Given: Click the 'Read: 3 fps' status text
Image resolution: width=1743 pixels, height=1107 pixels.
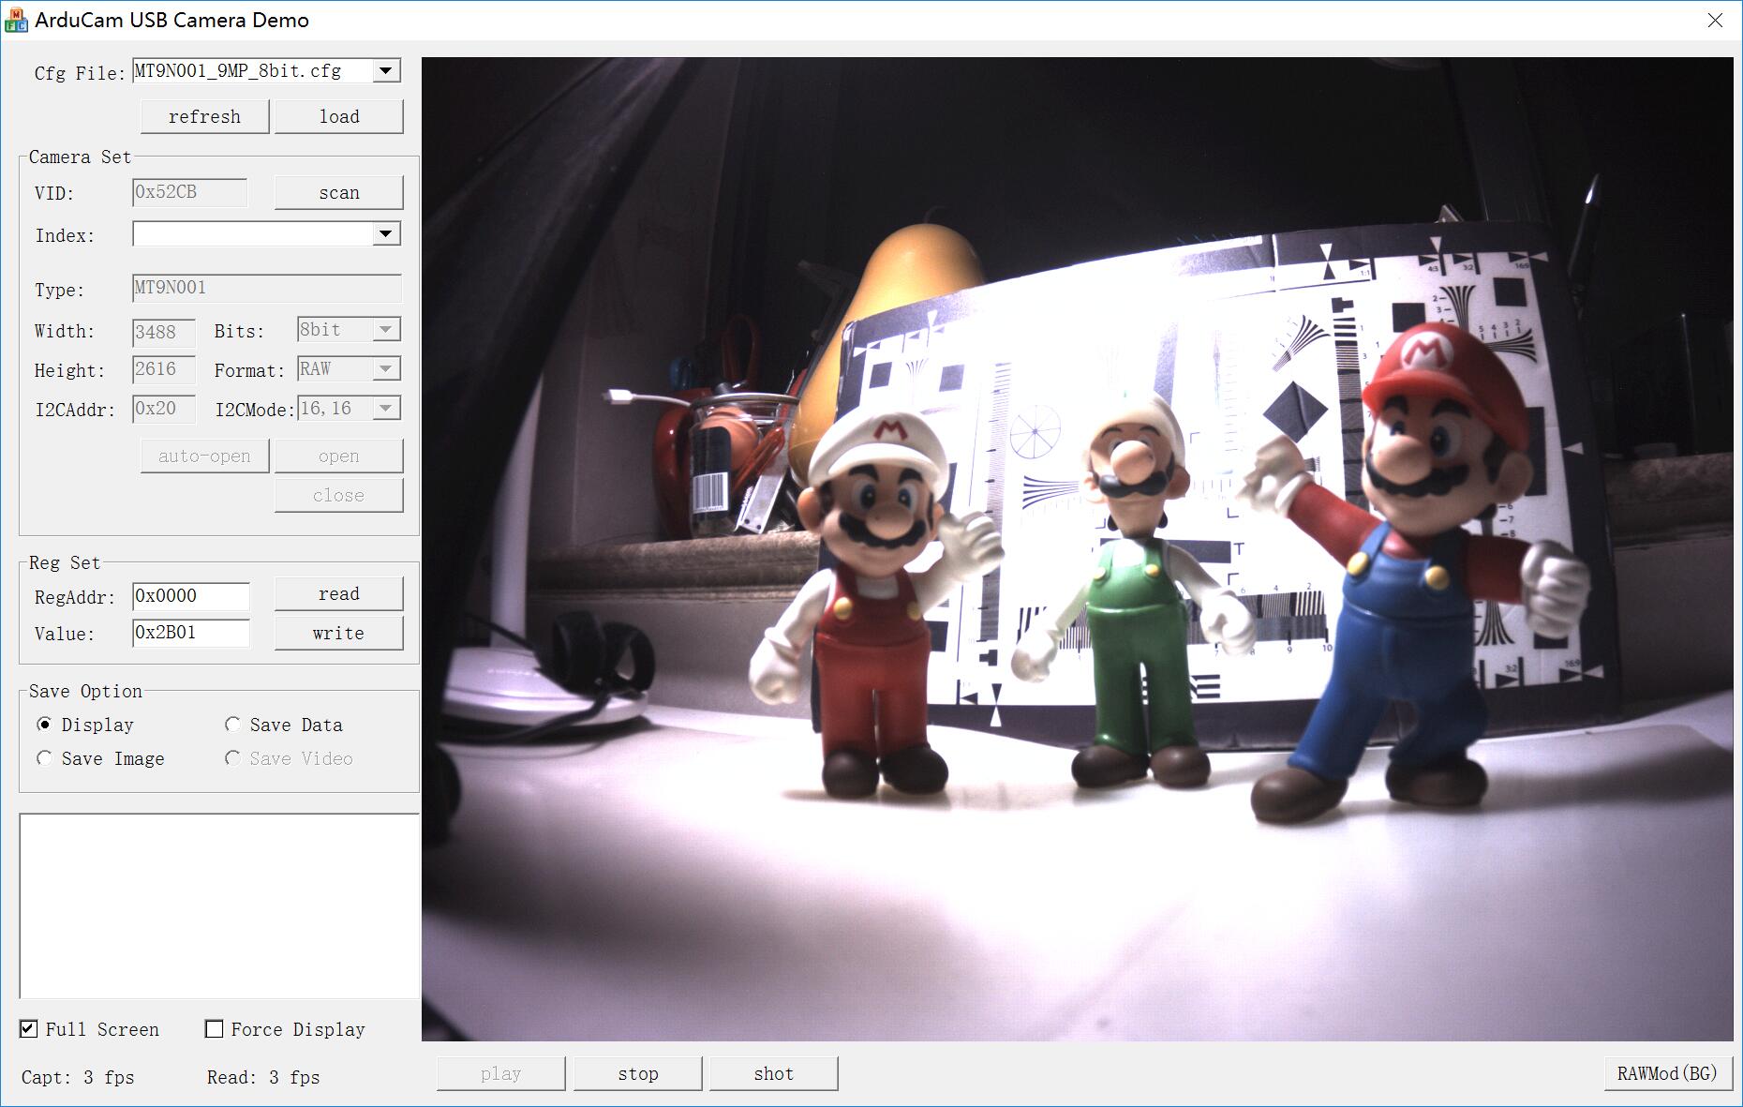Looking at the screenshot, I should [263, 1078].
